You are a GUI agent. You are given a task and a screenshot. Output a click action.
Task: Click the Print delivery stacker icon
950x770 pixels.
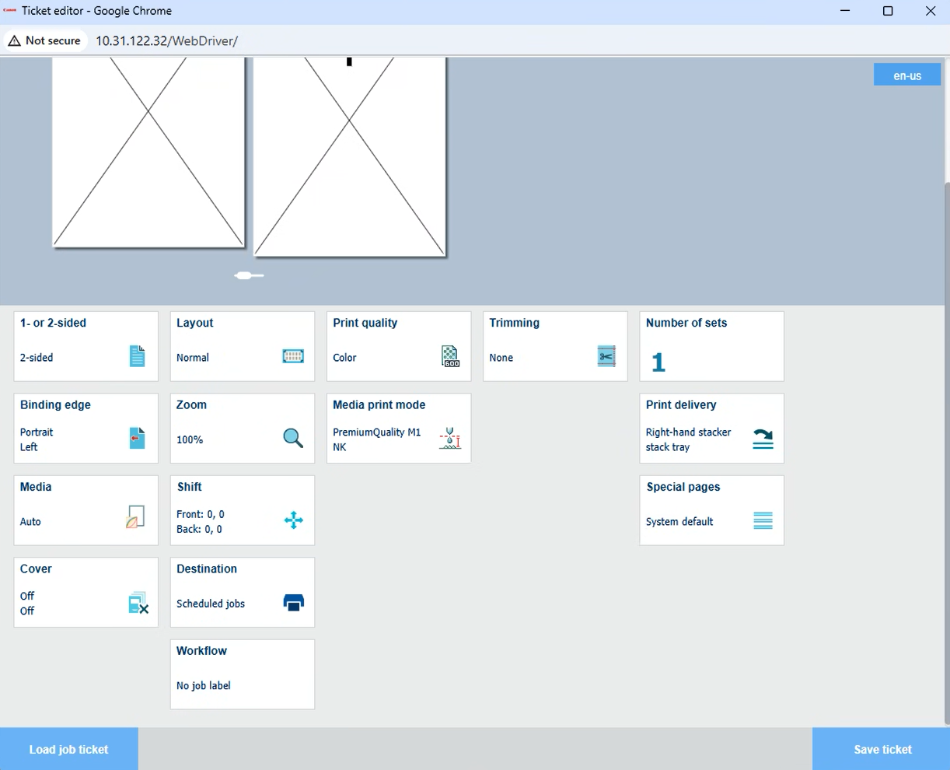point(763,439)
